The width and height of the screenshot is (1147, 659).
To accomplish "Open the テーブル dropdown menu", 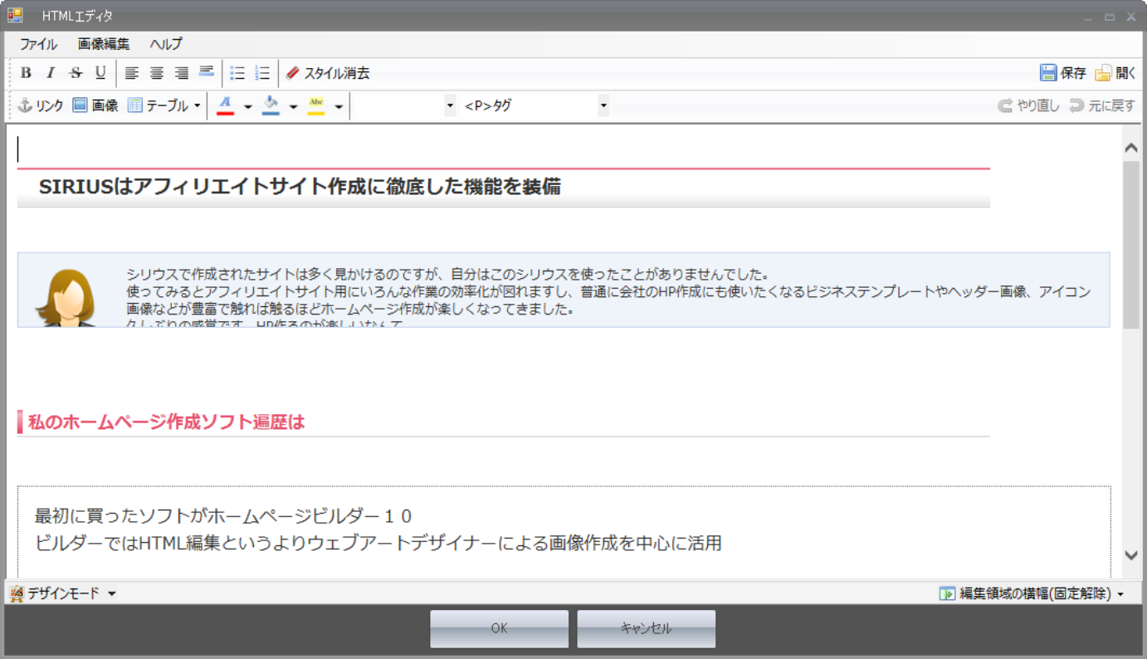I will (x=197, y=105).
